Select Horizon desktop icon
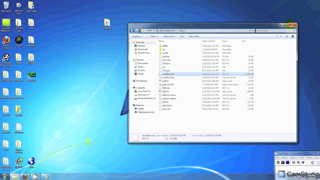Screen dimensions: 320x180 point(19,41)
